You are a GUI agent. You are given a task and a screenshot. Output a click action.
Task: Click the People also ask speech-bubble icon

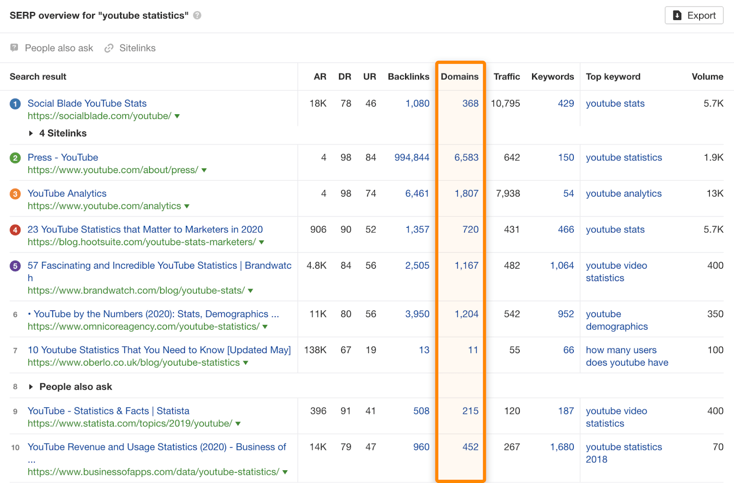14,48
